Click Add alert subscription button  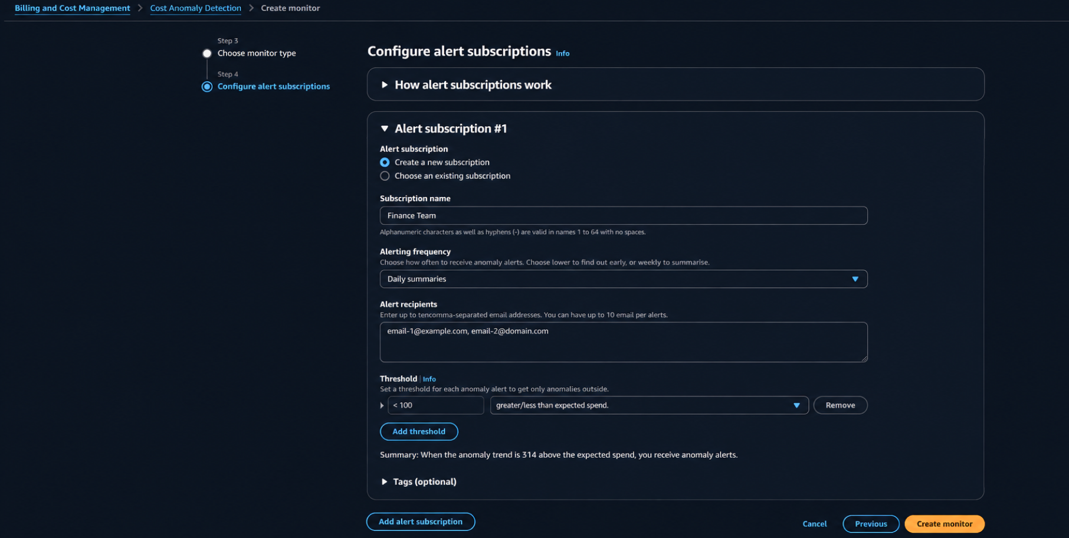(421, 521)
